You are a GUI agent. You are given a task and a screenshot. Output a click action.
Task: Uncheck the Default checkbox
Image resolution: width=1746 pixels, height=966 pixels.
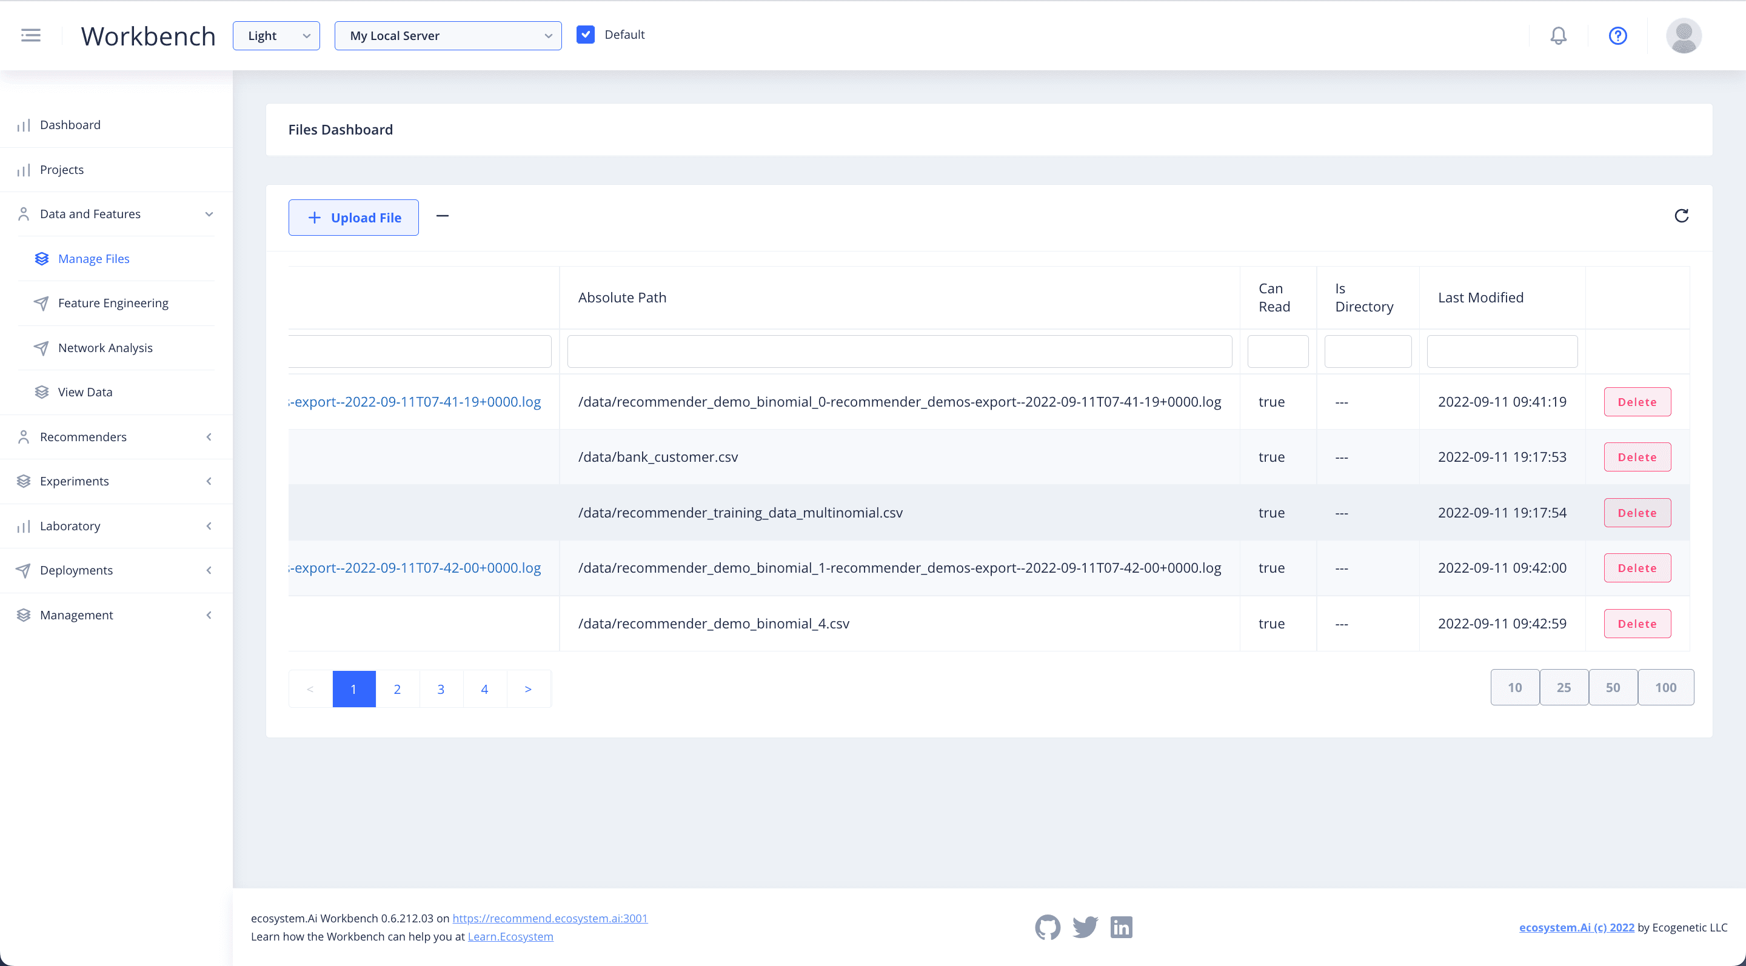(586, 35)
